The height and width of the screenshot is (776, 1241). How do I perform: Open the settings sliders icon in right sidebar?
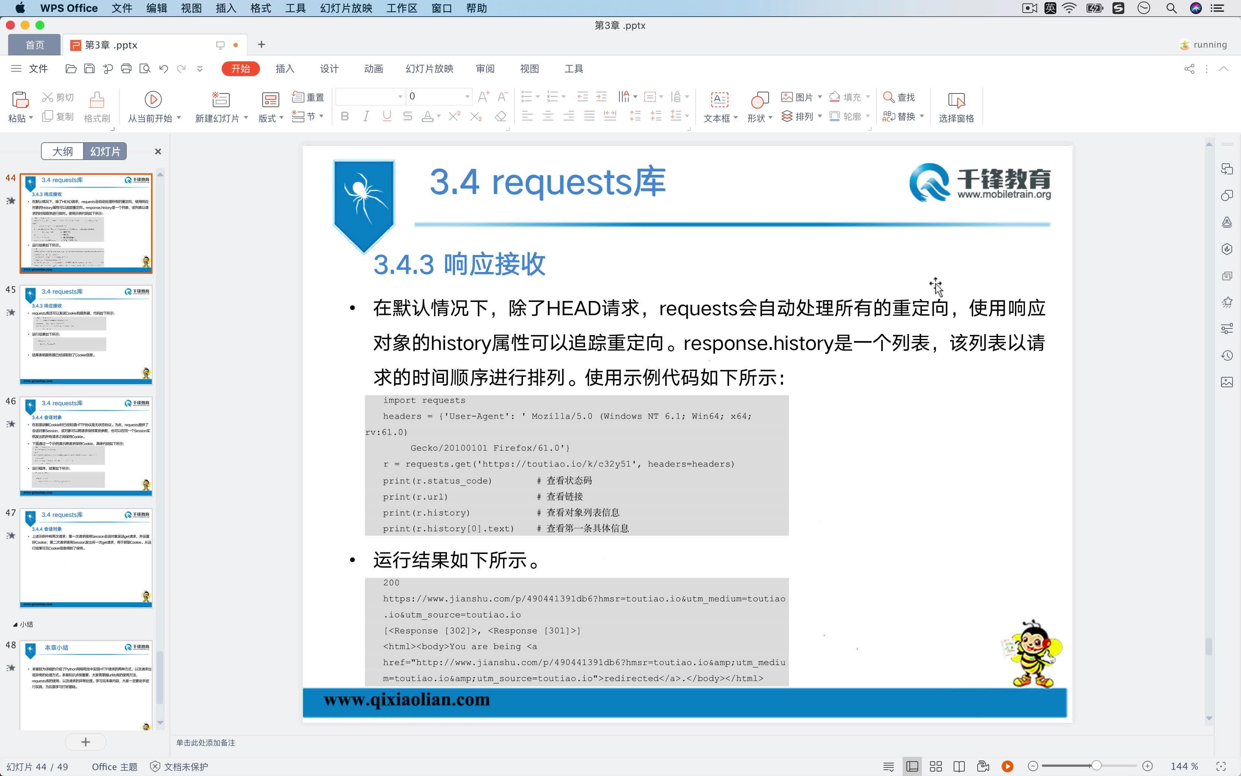coord(1227,329)
